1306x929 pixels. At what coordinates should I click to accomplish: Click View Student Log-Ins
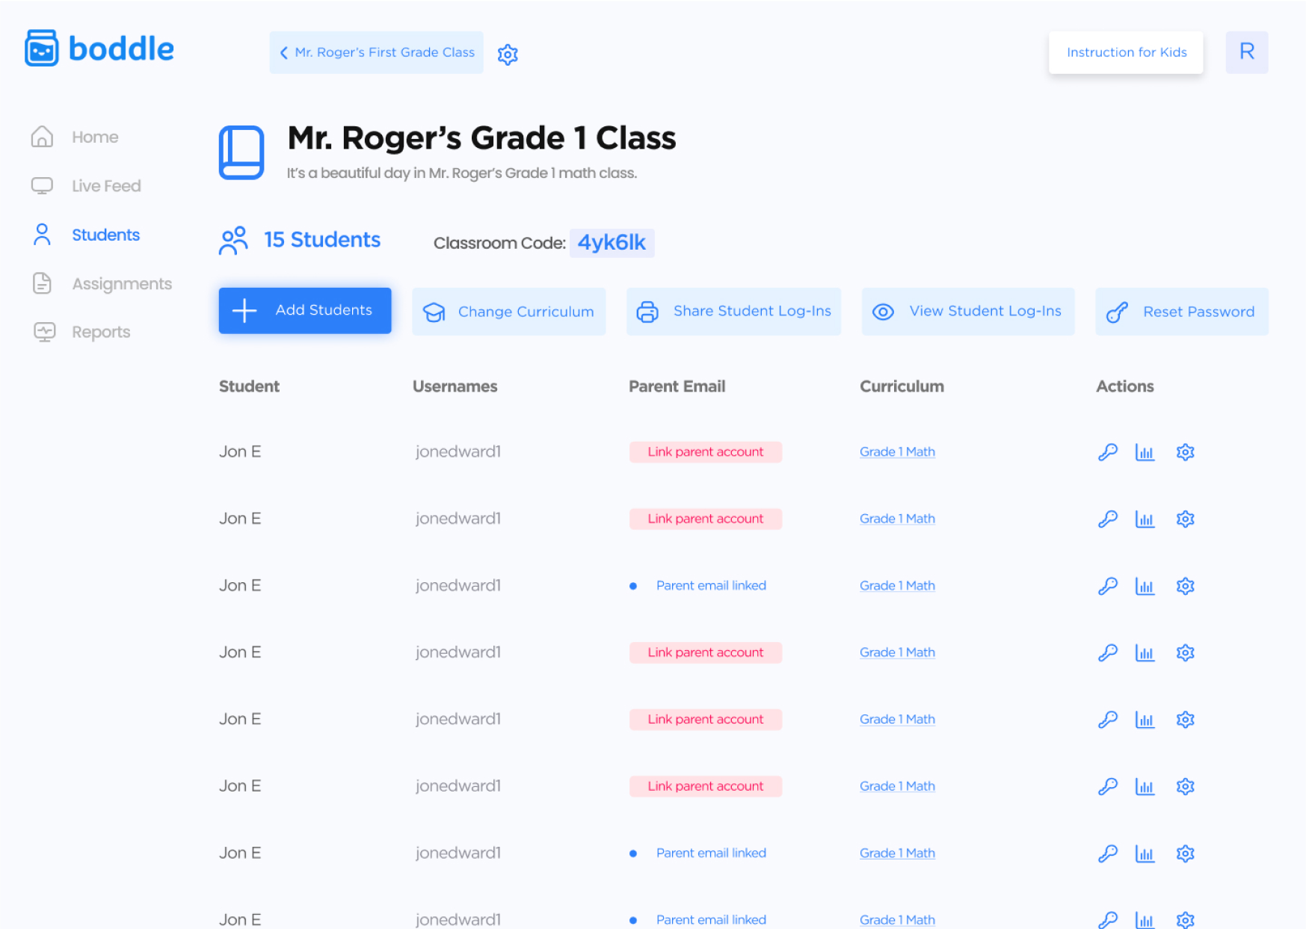click(x=968, y=312)
